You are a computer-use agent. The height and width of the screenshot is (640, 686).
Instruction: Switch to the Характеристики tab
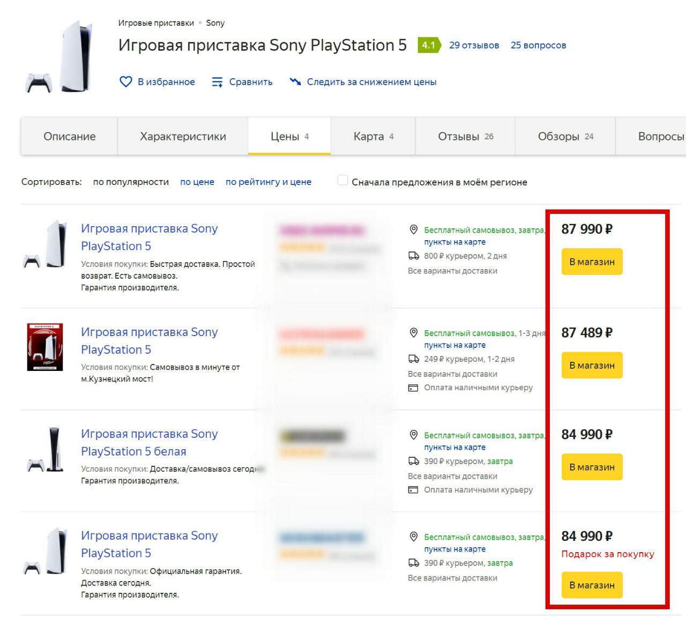183,136
